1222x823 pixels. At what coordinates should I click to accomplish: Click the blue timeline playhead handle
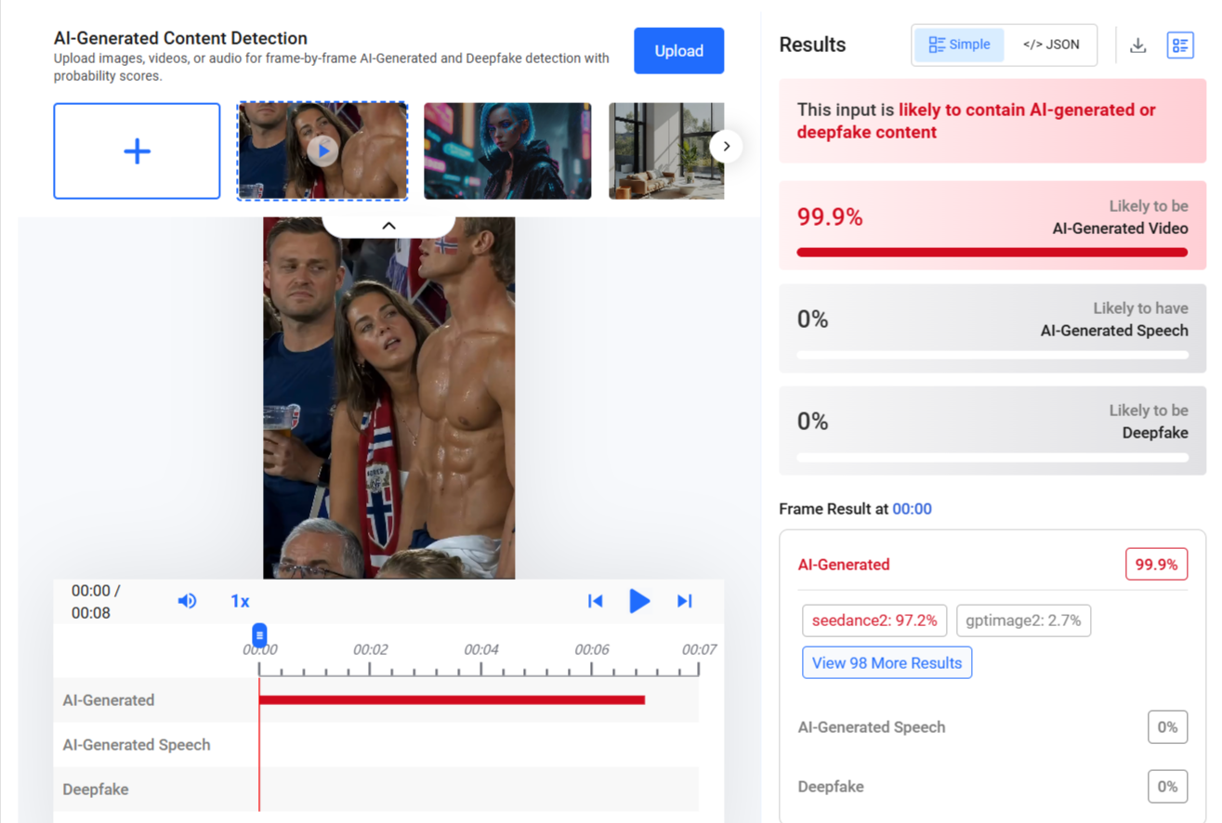pyautogui.click(x=259, y=635)
